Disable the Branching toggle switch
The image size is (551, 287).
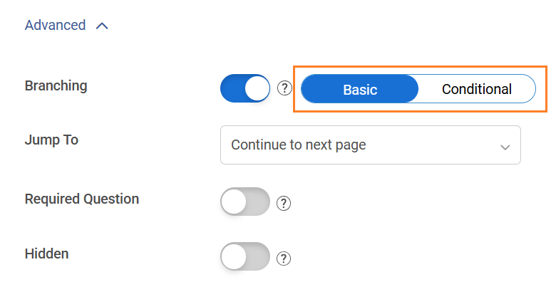tap(245, 88)
